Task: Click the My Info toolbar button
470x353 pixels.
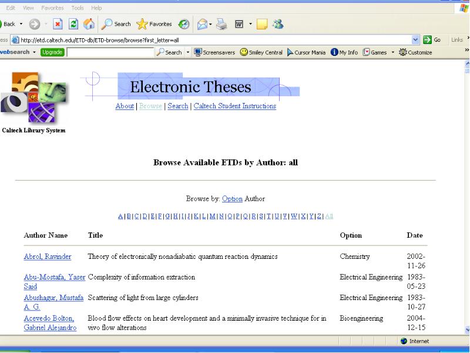Action: 344,52
